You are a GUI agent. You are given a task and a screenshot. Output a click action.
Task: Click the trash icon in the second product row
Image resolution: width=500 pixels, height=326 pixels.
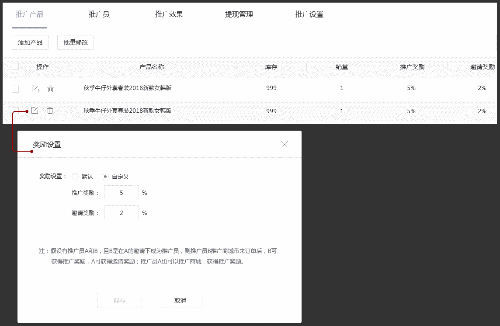point(50,111)
